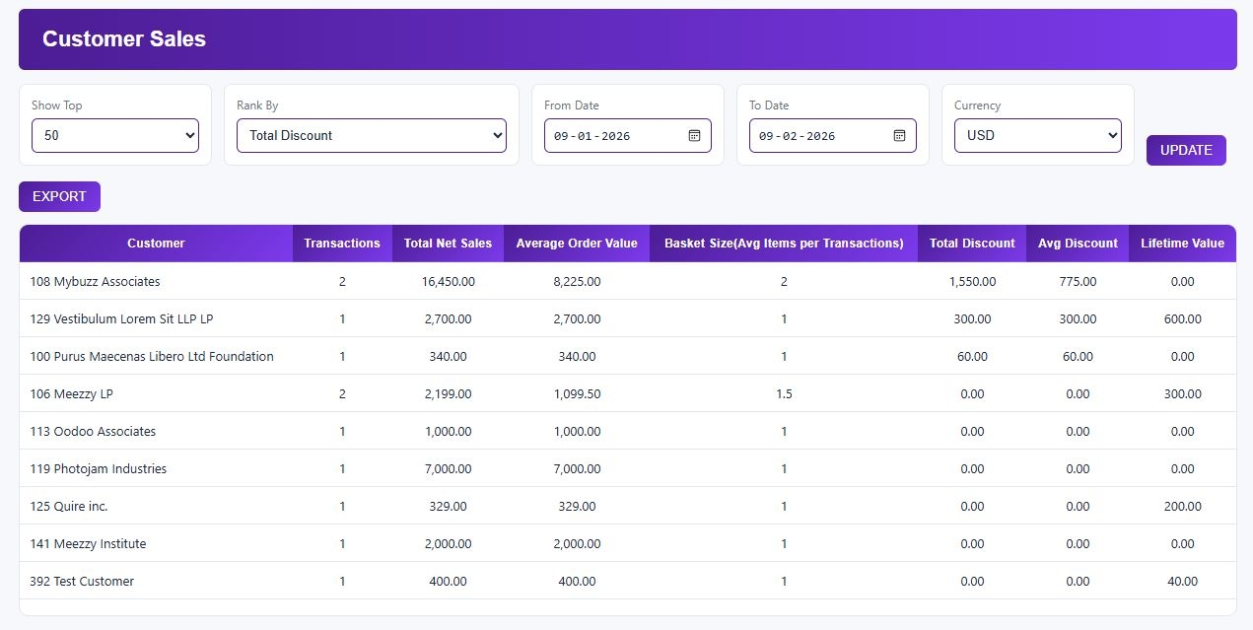
Task: Sort by the Customer column header
Action: pos(155,244)
